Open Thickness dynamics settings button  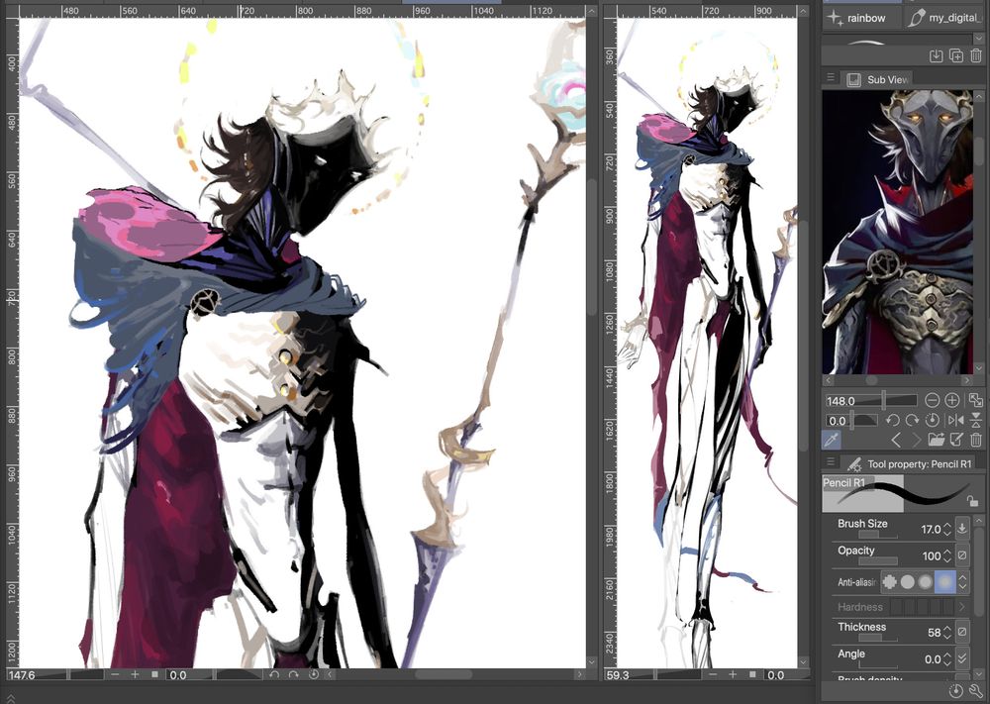tap(961, 631)
